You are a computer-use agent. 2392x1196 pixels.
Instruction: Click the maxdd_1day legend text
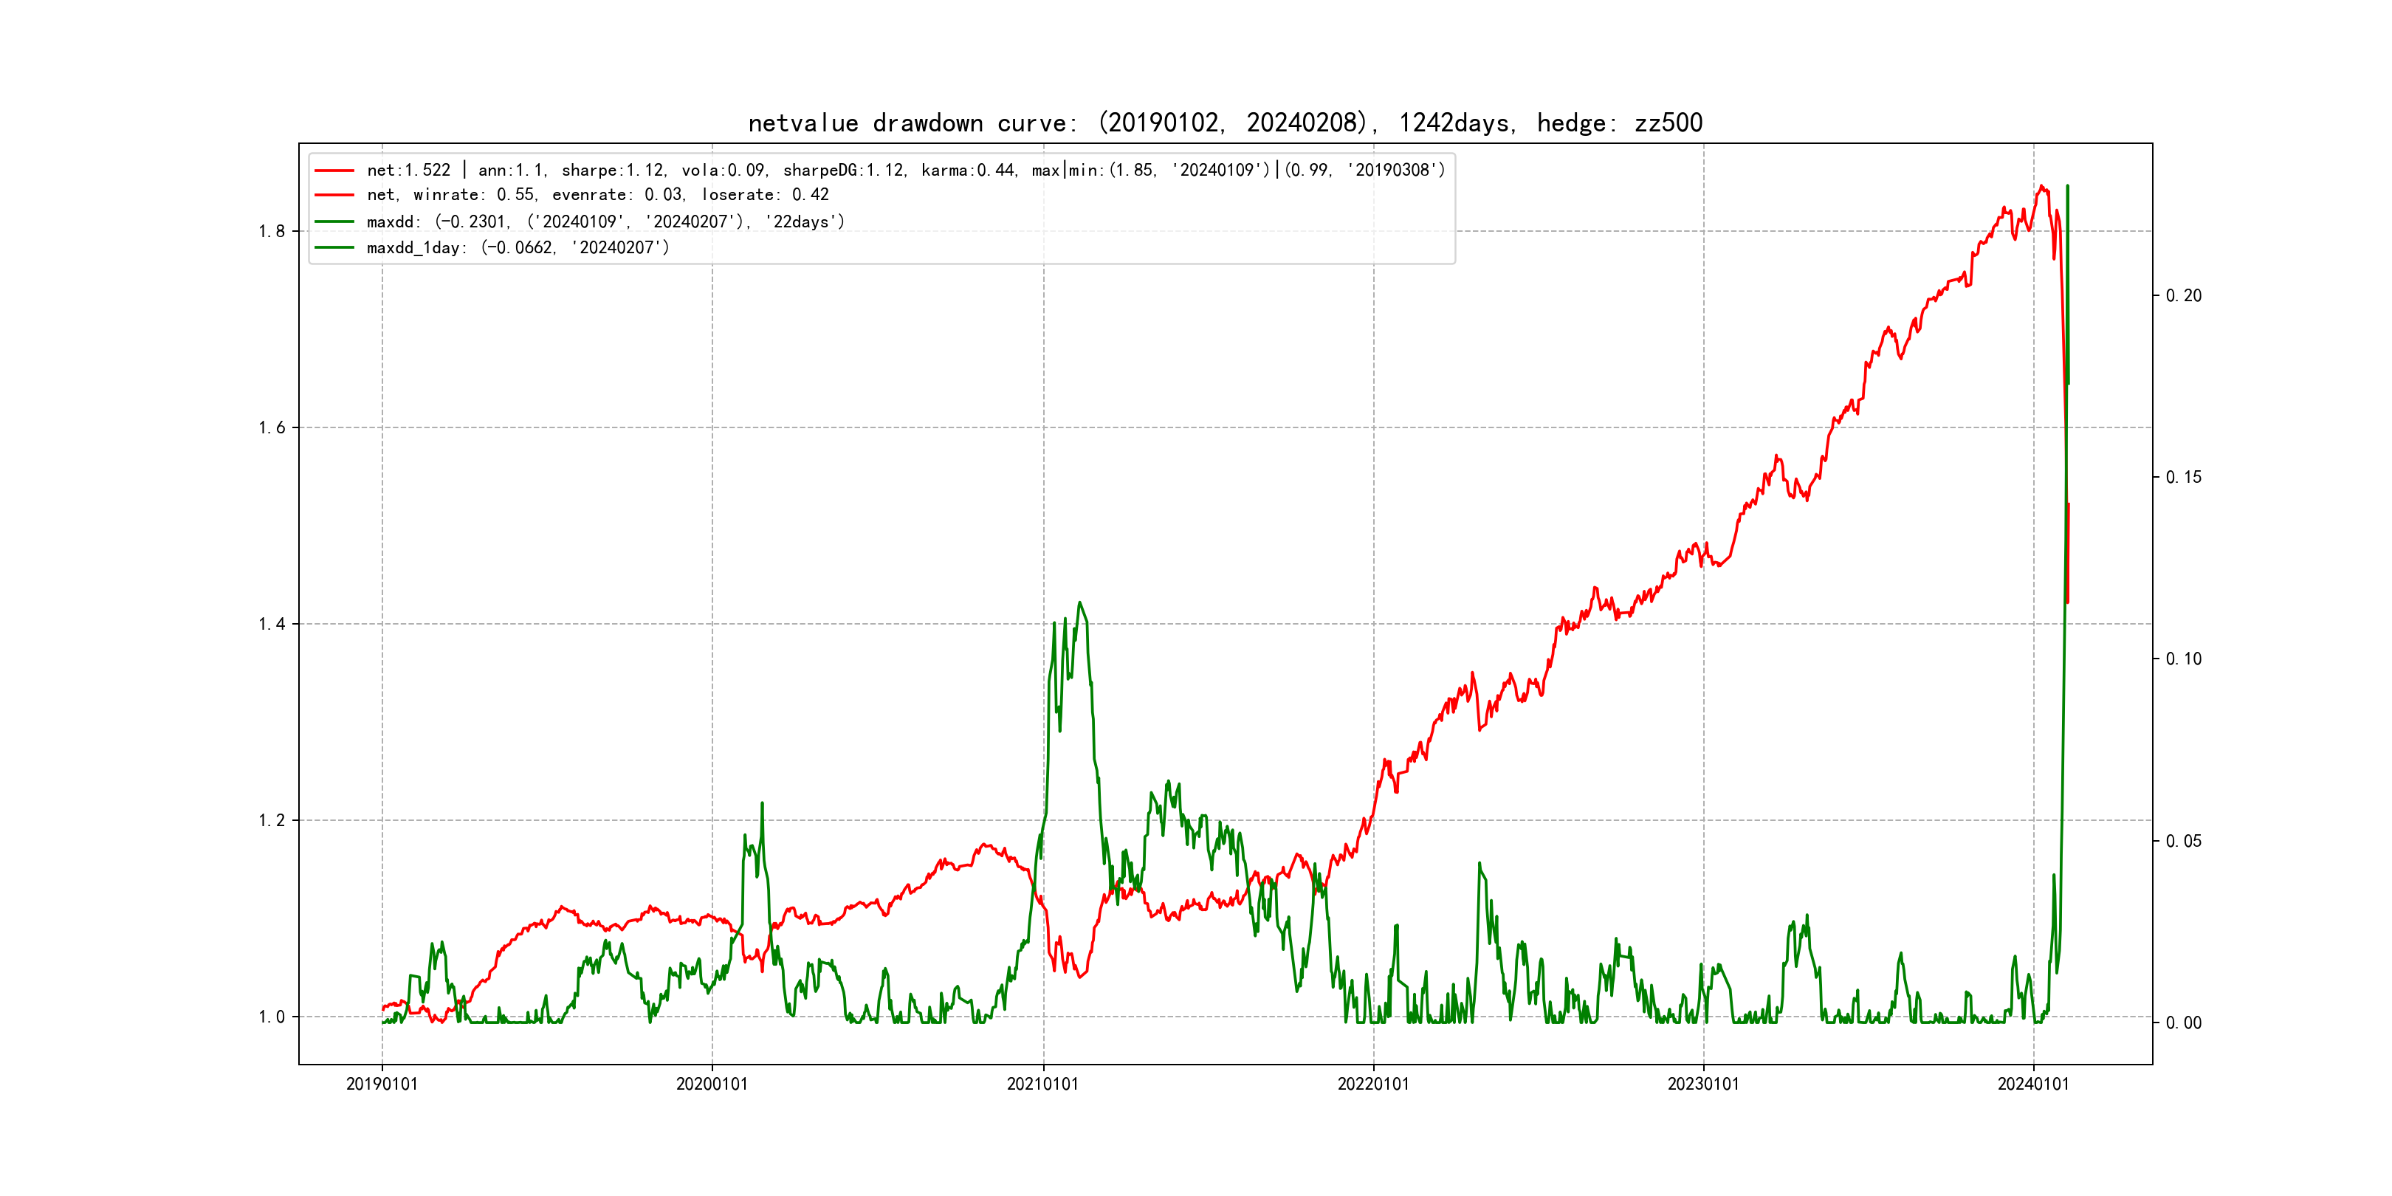coord(518,248)
